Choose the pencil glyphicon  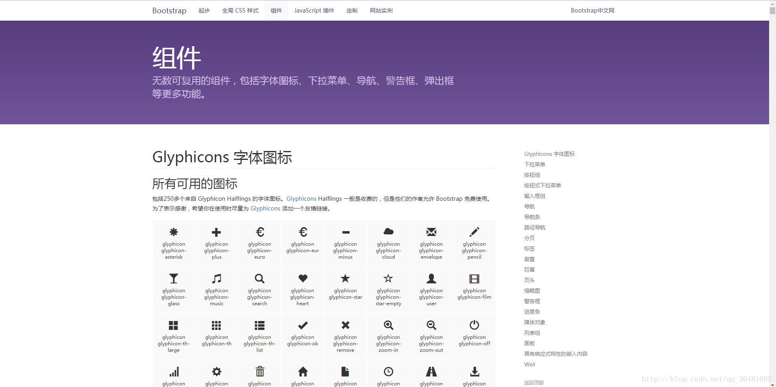[474, 232]
